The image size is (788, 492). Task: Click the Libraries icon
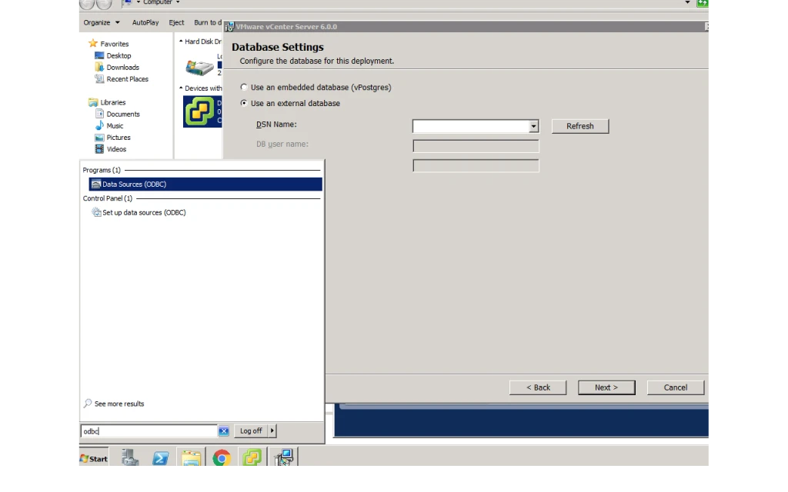point(93,102)
